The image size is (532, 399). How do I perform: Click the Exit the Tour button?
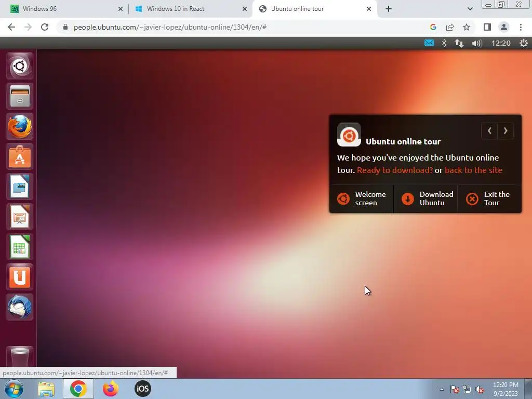point(489,199)
